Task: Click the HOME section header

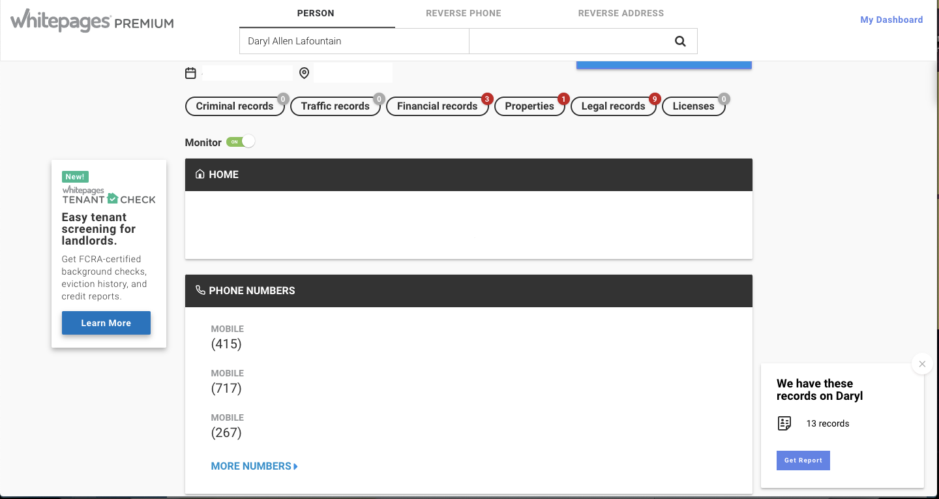Action: (469, 175)
